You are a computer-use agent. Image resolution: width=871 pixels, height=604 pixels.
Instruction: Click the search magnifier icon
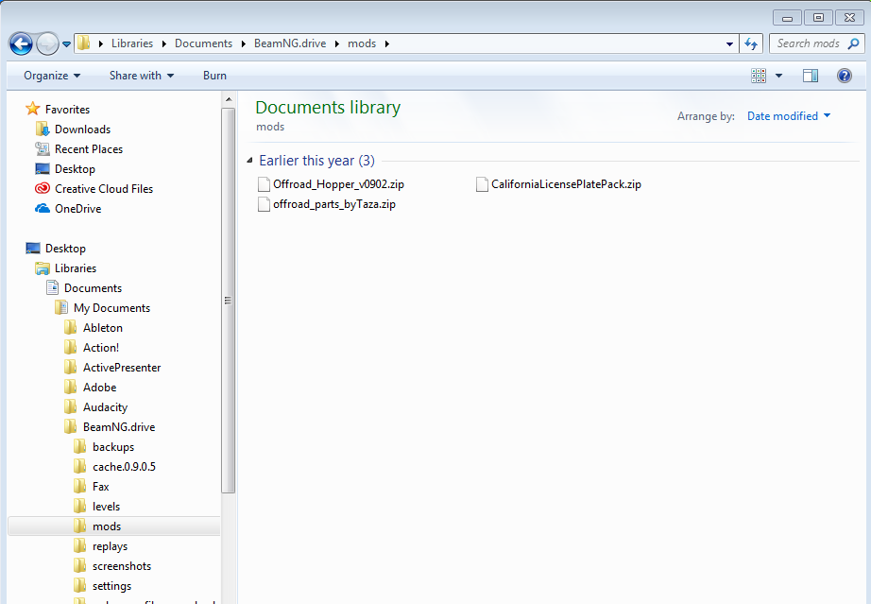tap(853, 43)
